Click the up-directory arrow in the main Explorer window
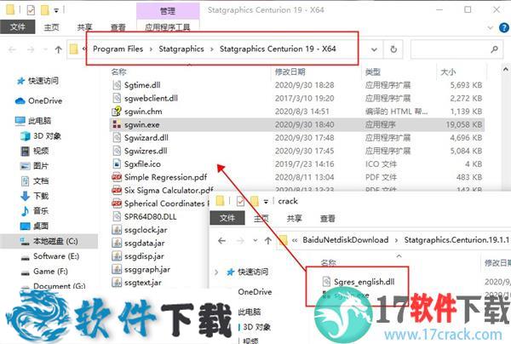The height and width of the screenshot is (344, 511). pos(58,49)
